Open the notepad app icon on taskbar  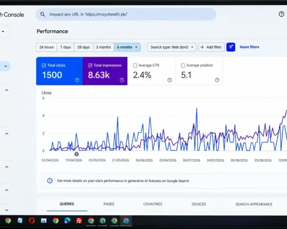point(20,220)
